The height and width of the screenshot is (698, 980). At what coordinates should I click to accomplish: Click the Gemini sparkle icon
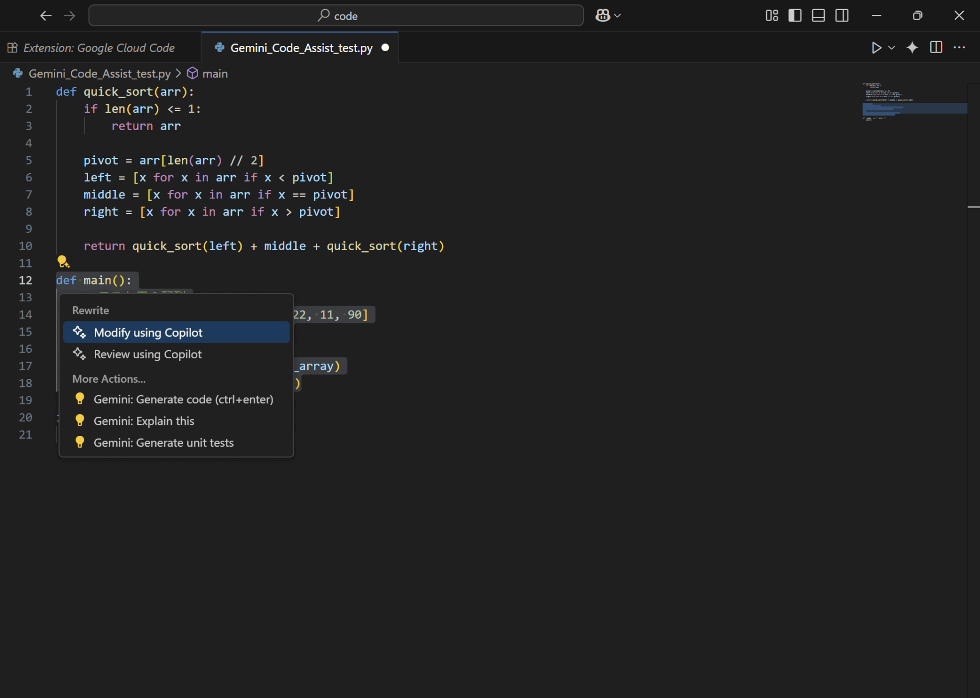(x=913, y=47)
